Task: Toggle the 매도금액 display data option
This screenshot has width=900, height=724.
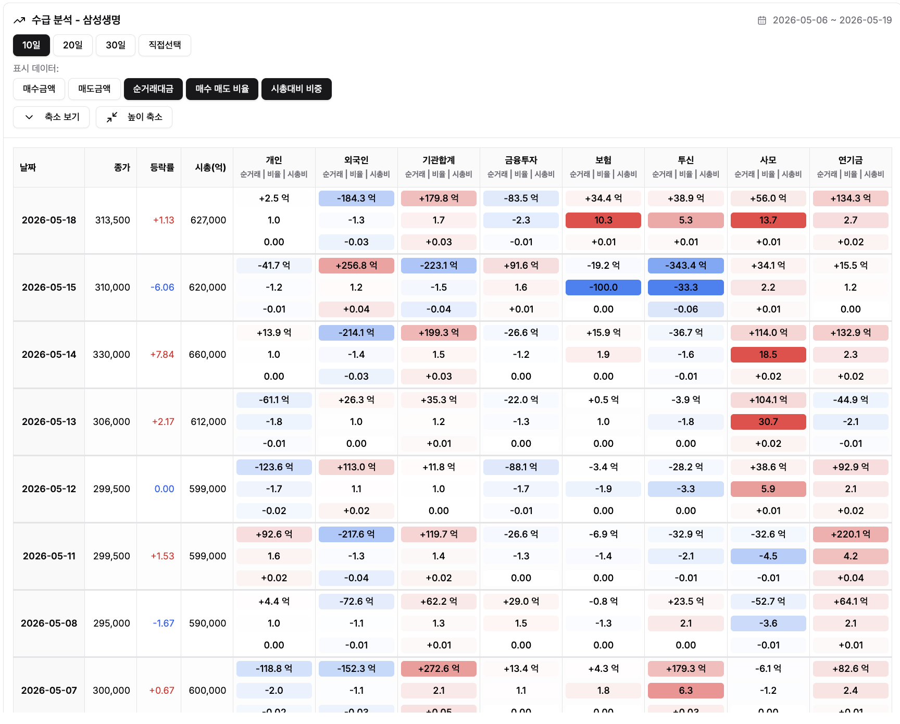Action: pos(94,89)
